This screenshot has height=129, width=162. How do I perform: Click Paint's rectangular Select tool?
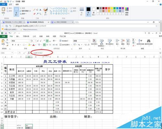(17, 9)
